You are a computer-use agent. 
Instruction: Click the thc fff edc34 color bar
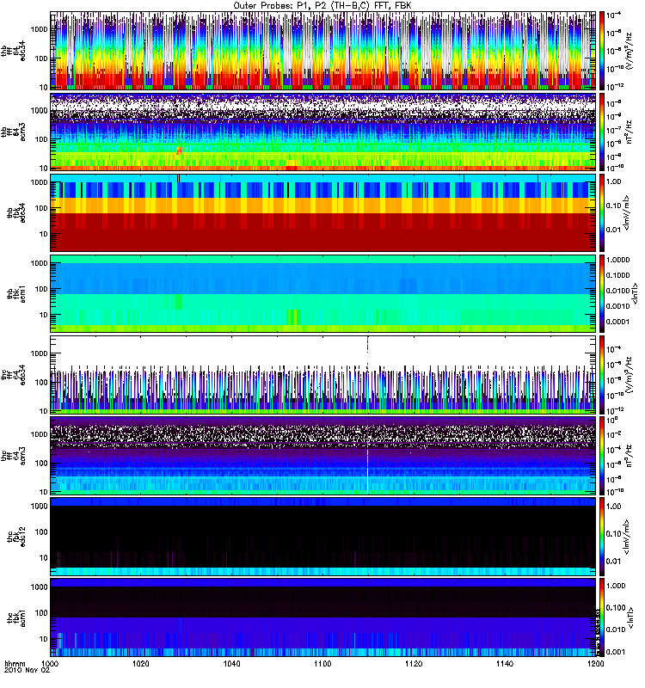click(x=602, y=375)
